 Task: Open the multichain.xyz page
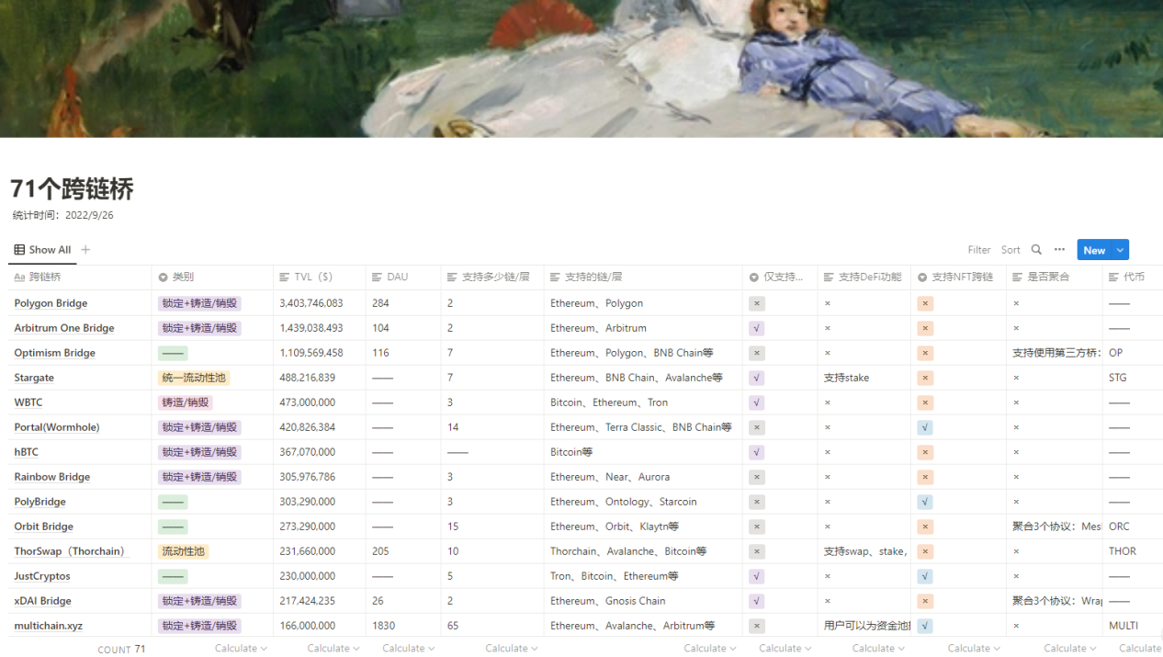tap(48, 626)
